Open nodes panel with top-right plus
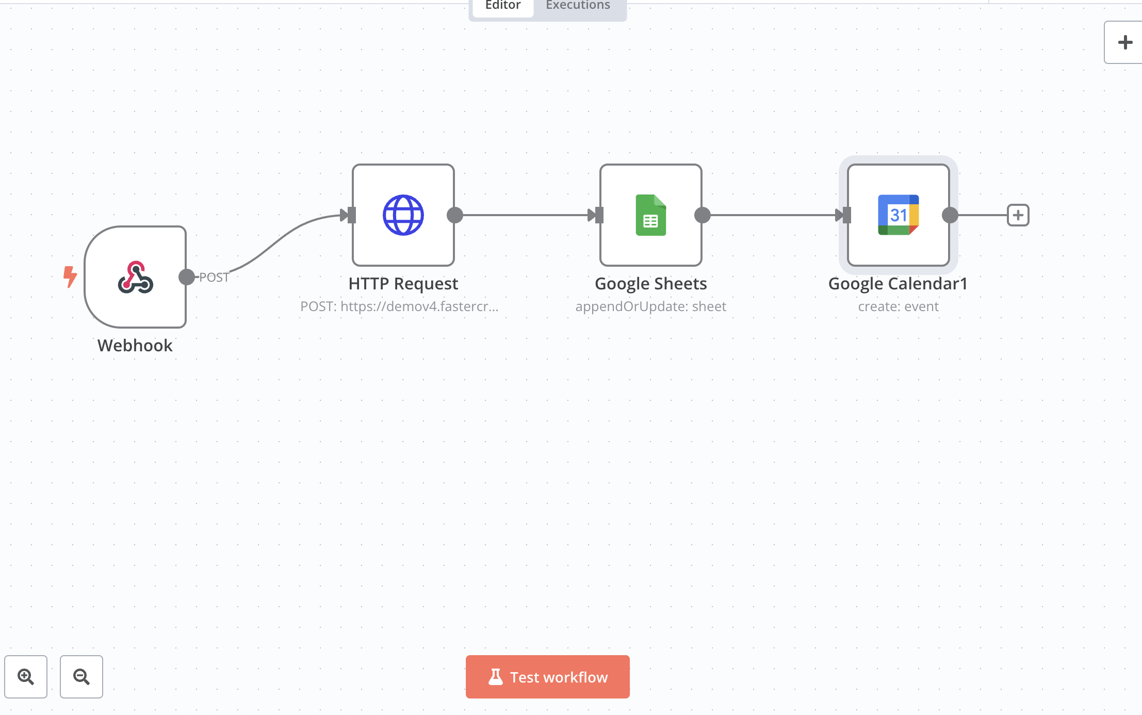The image size is (1142, 715). point(1125,42)
